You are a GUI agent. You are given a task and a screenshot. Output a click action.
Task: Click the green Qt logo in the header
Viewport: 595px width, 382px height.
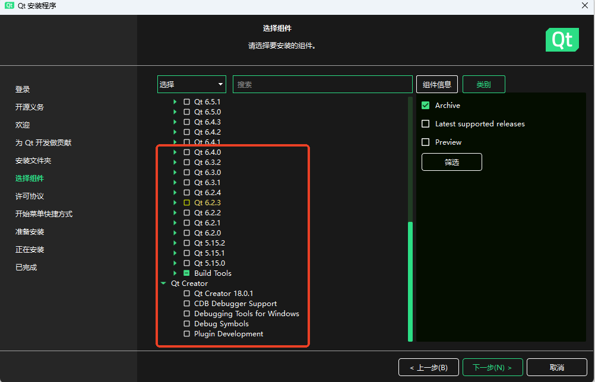click(562, 39)
